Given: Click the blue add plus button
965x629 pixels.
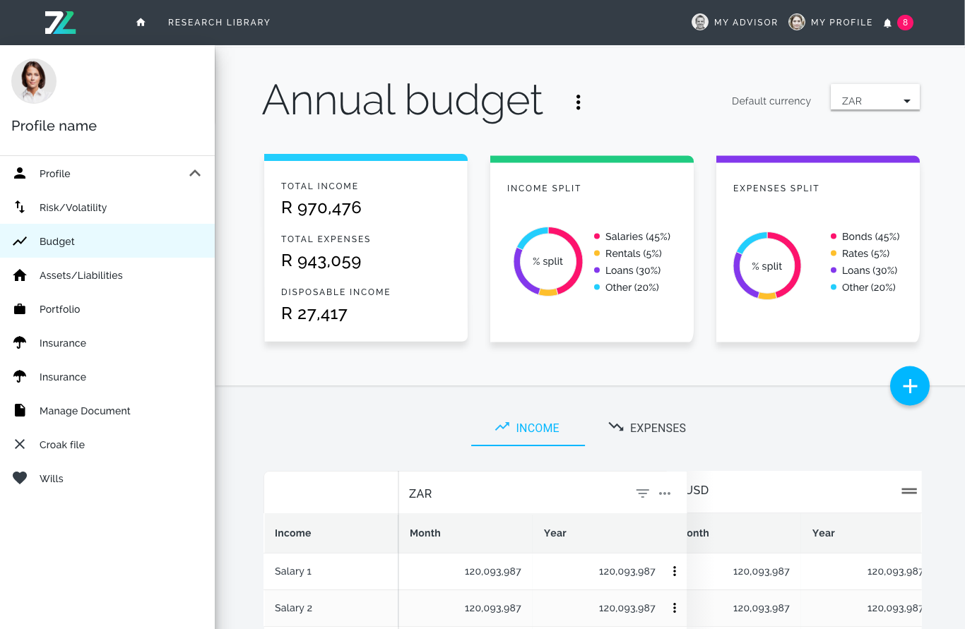Looking at the screenshot, I should [910, 386].
